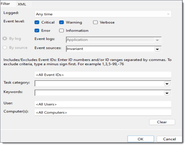The width and height of the screenshot is (186, 146).
Task: Uncheck the Warning event level checkbox
Action: click(x=62, y=23)
